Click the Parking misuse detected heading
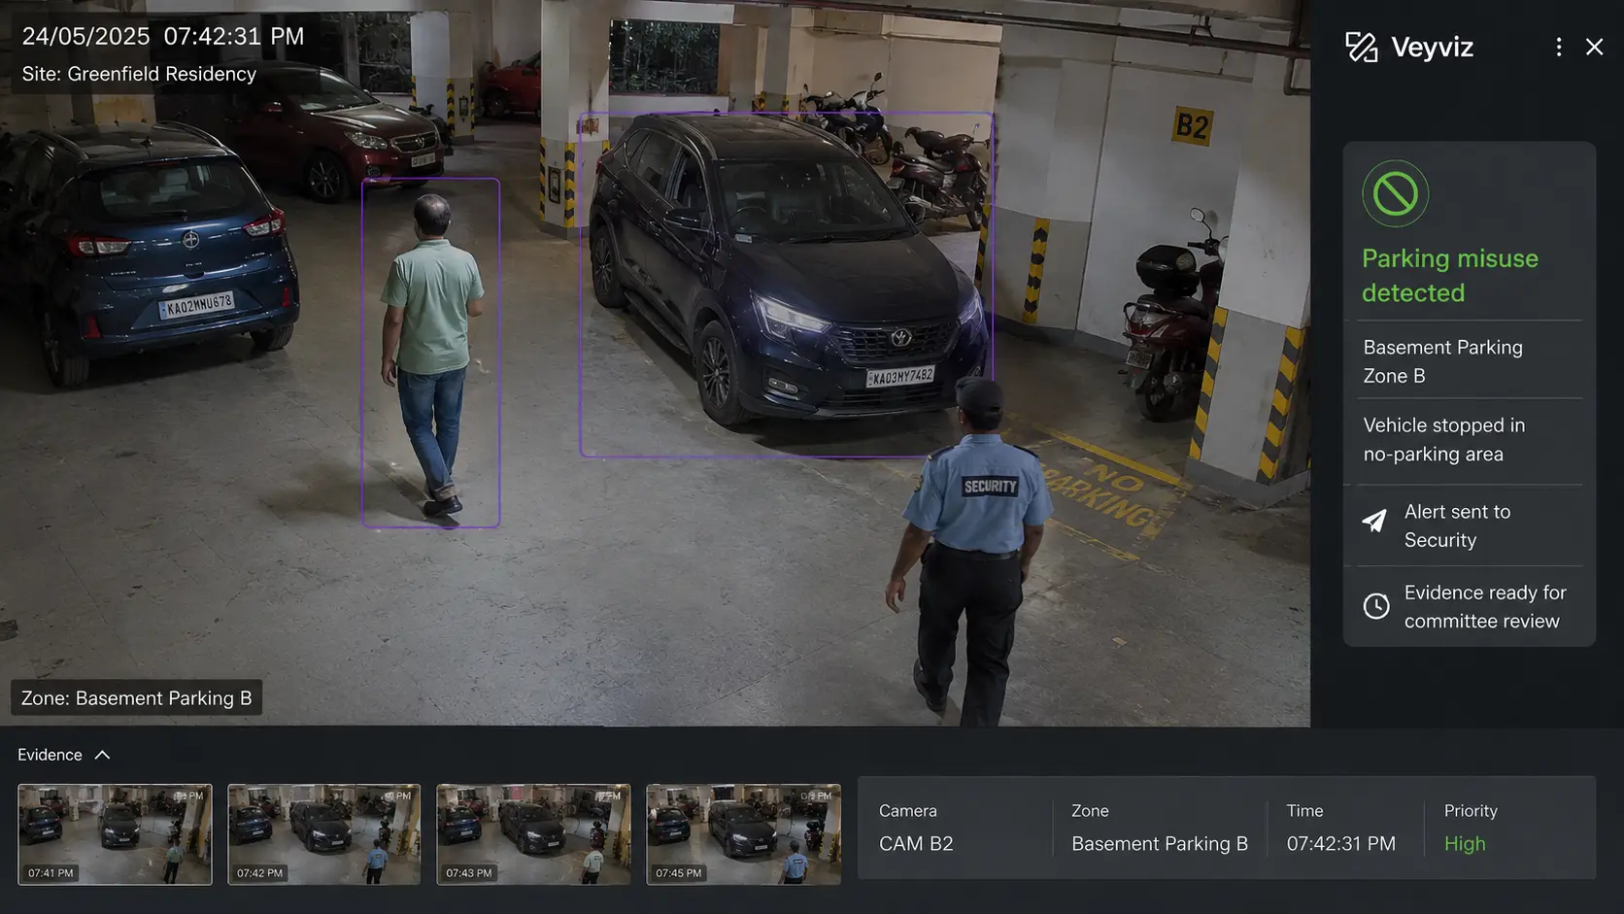Screen dimensions: 1624x914 click(x=1450, y=276)
